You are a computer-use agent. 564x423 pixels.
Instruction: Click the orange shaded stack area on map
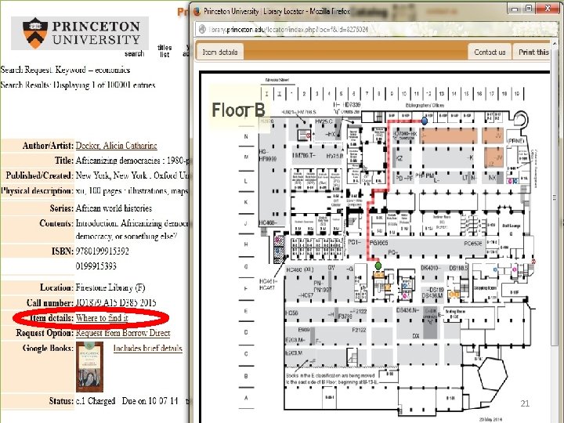coord(449,136)
